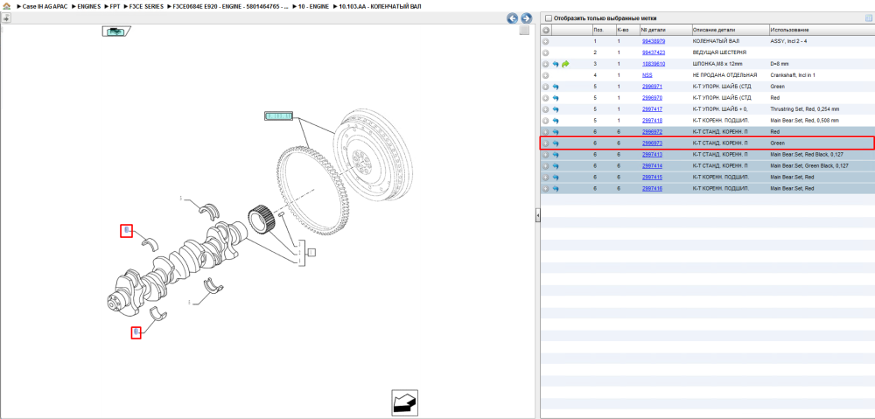Viewport: 875px width, 419px height.
Task: Click the blue arrow icon in row 2996970
Action: [556, 98]
